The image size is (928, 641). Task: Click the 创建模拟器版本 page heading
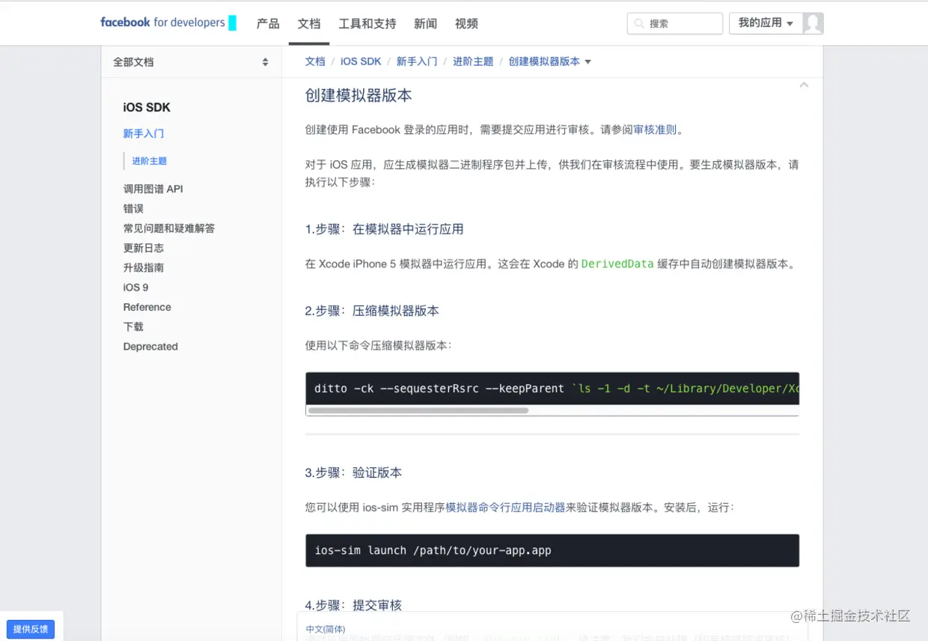(x=358, y=95)
